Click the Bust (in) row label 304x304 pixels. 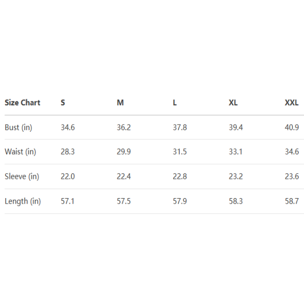click(x=18, y=128)
